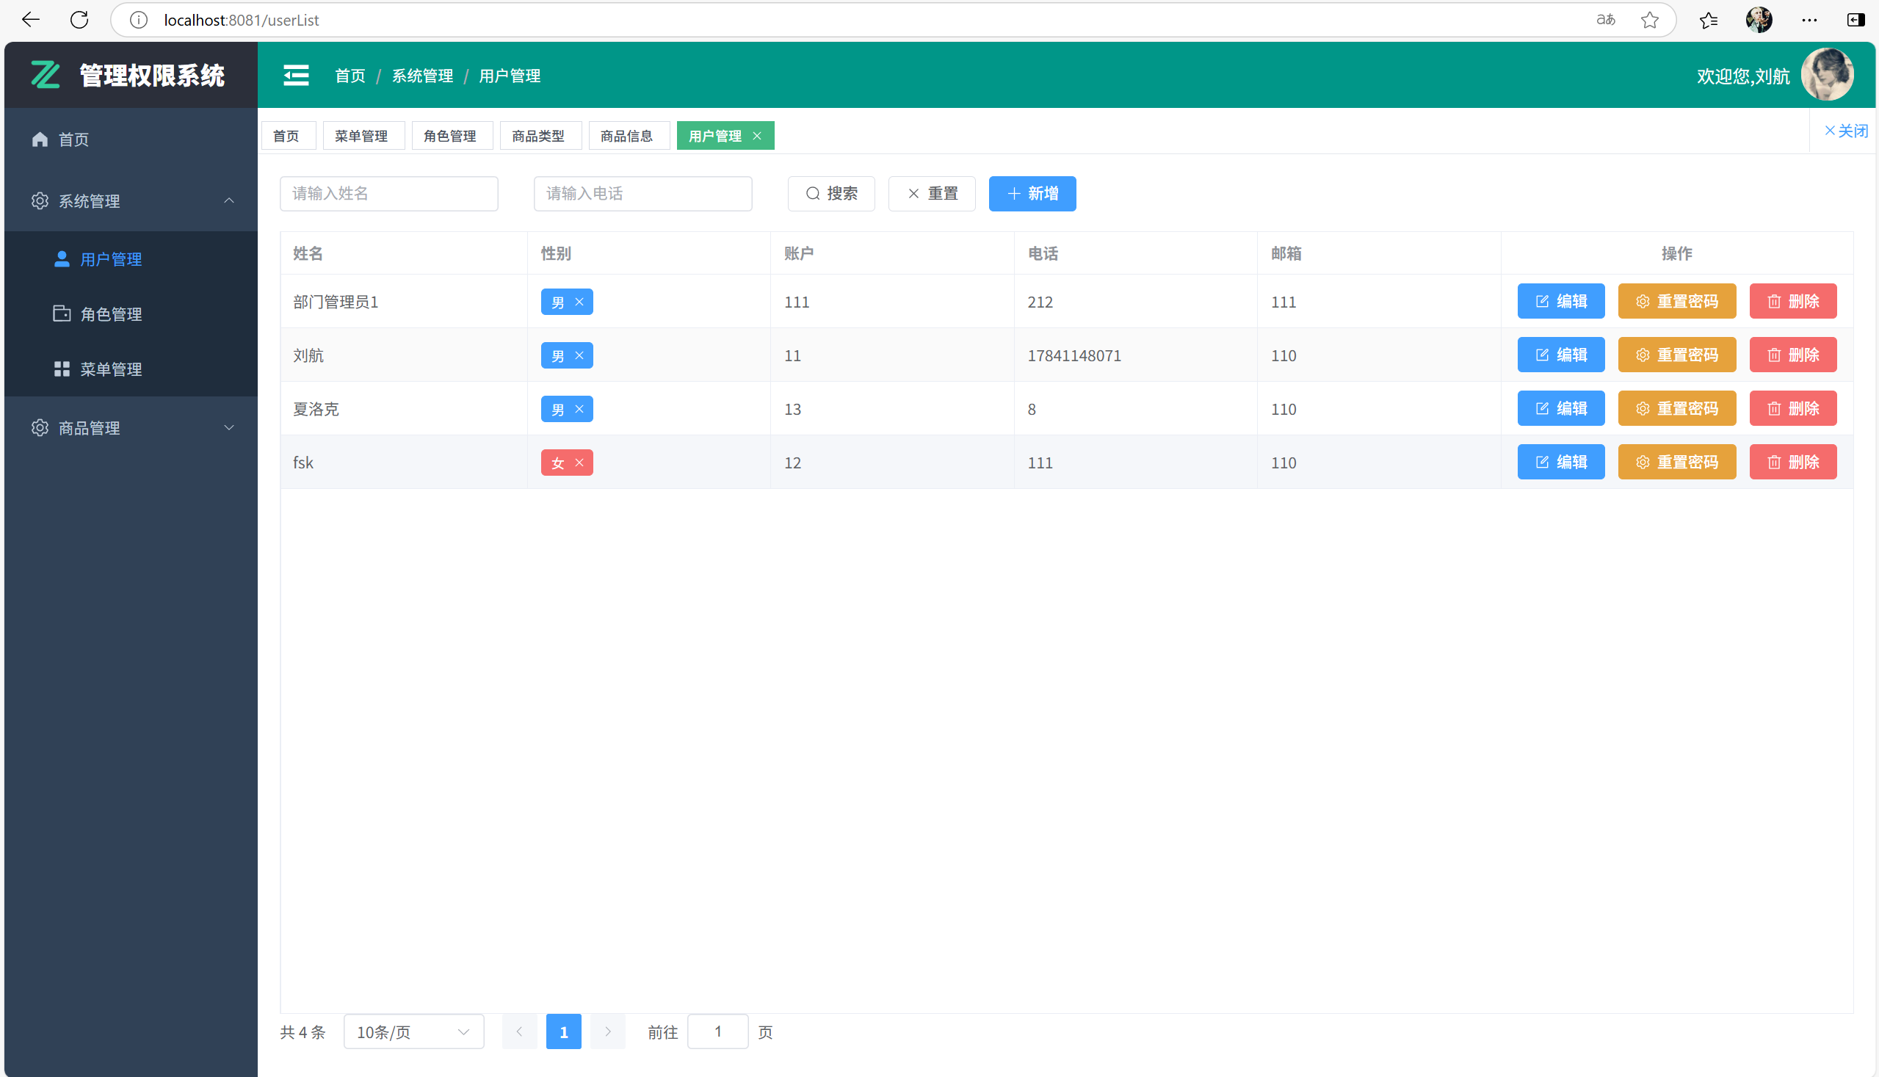
Task: Click the home icon next to 首页
Action: 39,139
